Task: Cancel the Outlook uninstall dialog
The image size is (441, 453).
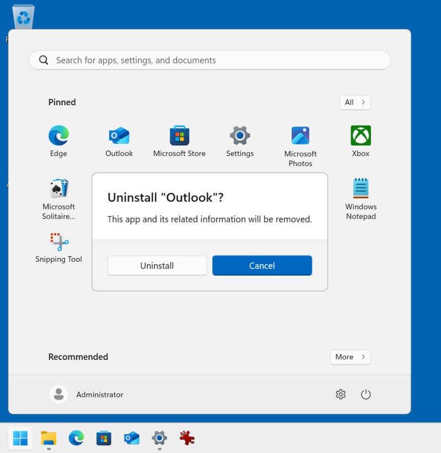Action: pyautogui.click(x=262, y=265)
